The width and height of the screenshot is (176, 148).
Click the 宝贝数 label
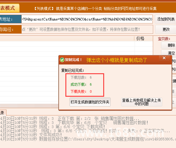164,39
